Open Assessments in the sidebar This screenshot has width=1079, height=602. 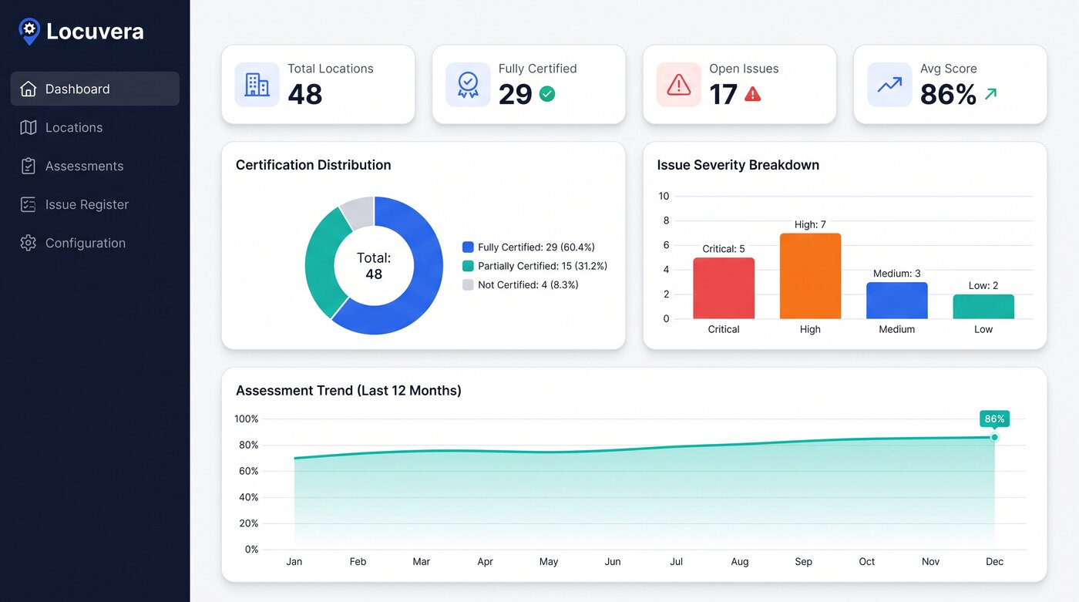[x=95, y=166]
